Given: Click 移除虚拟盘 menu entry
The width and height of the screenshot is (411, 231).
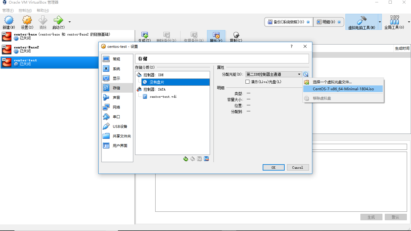Looking at the screenshot, I should [x=343, y=98].
